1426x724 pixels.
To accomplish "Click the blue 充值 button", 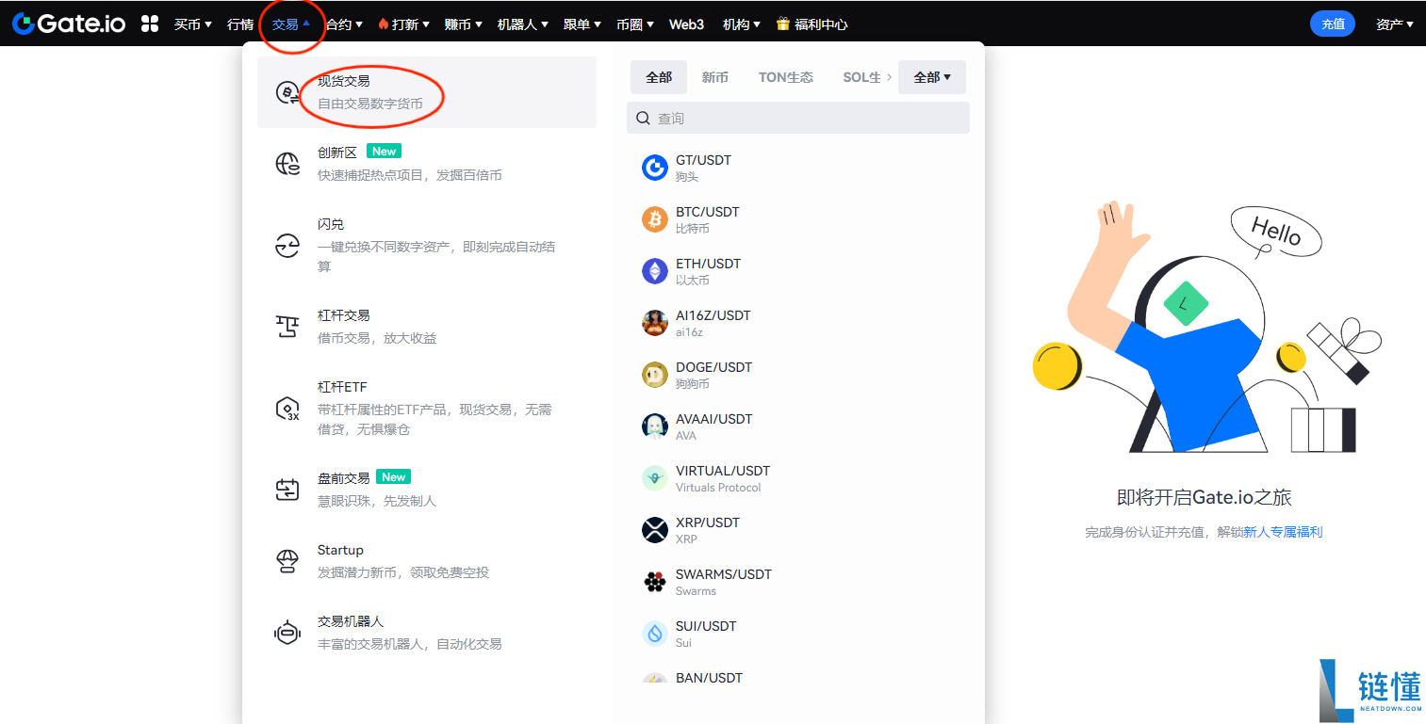I will click(x=1333, y=24).
